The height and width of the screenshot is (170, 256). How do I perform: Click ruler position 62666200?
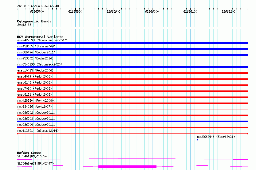tap(228, 11)
